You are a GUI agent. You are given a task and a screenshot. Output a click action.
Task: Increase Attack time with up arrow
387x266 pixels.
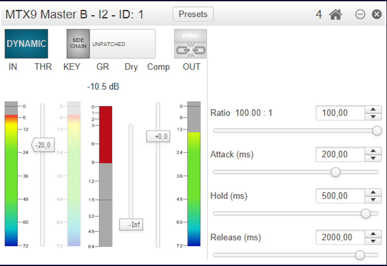click(x=373, y=151)
